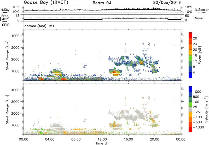Screen dimensions: 209x145
Task: Click the 2000 tick on velocity panel axis
Action: (15, 113)
